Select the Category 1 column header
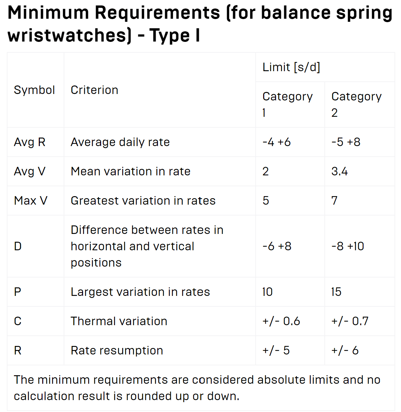Image resolution: width=401 pixels, height=412 pixels. pyautogui.click(x=288, y=104)
